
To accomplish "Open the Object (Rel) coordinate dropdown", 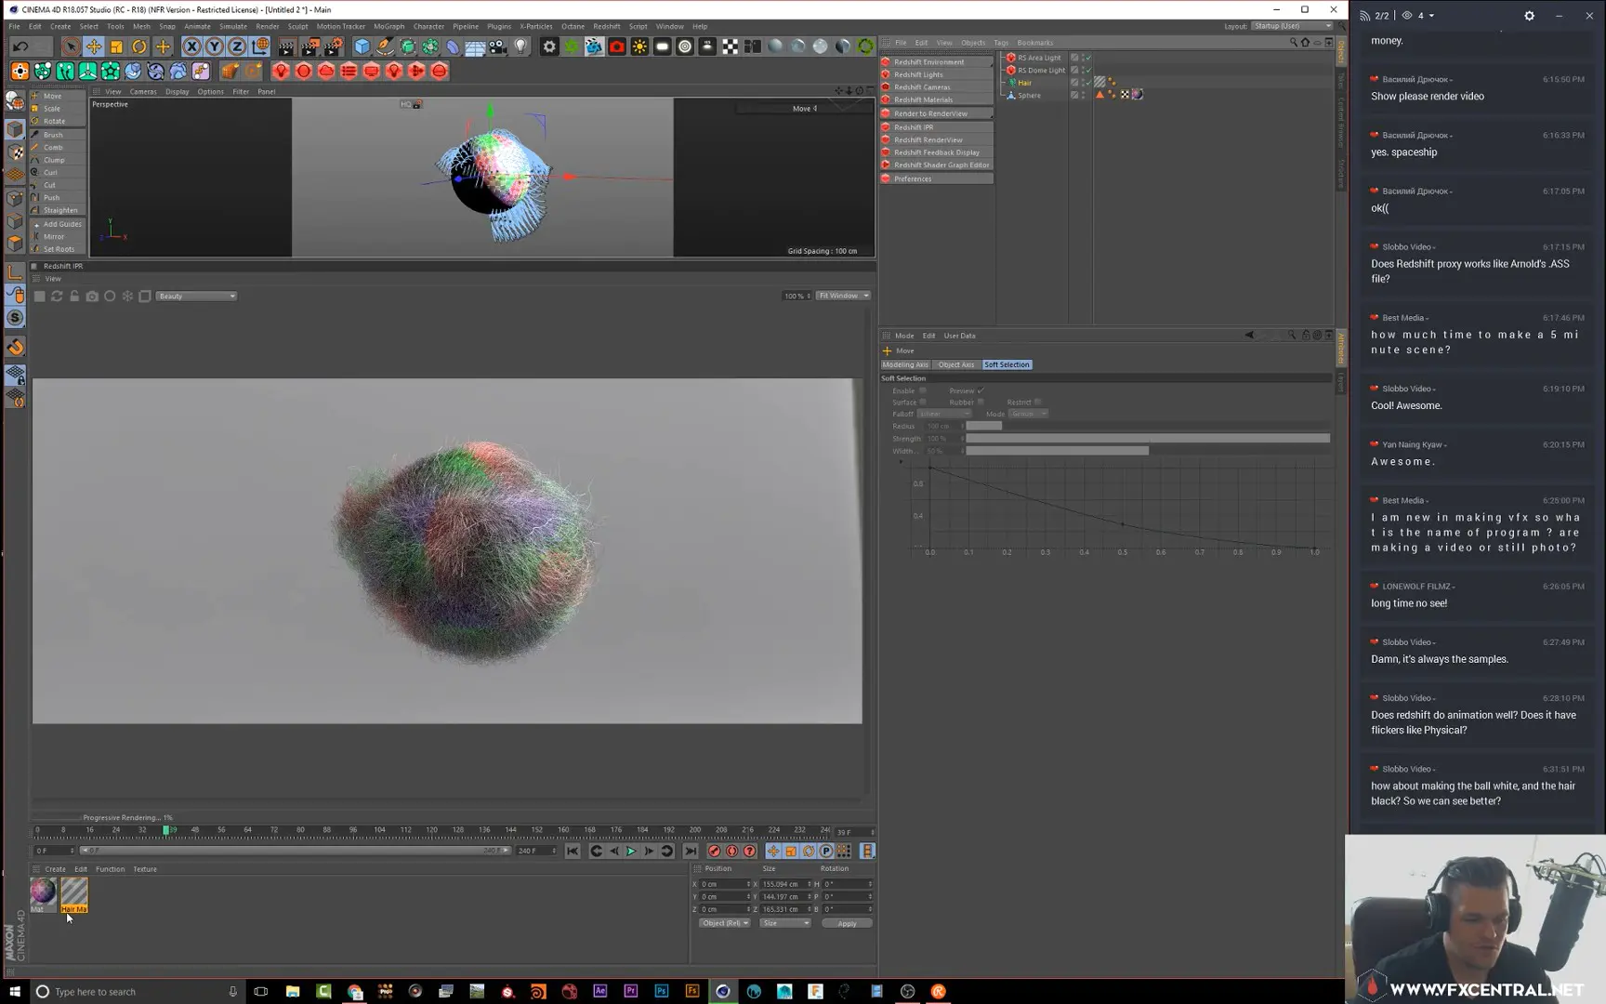I will click(724, 923).
